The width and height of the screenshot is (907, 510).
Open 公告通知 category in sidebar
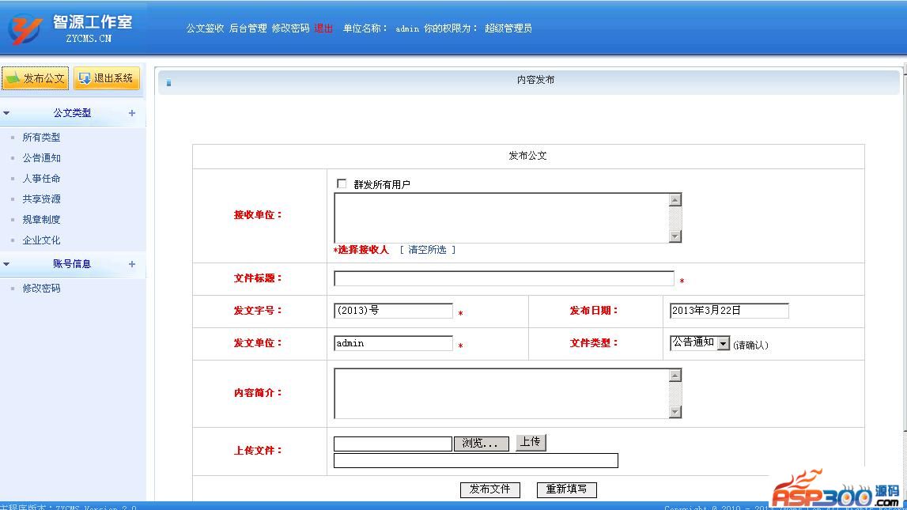click(x=41, y=158)
